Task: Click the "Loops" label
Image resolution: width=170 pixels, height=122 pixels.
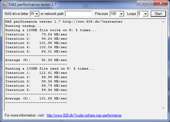Action: [131, 14]
